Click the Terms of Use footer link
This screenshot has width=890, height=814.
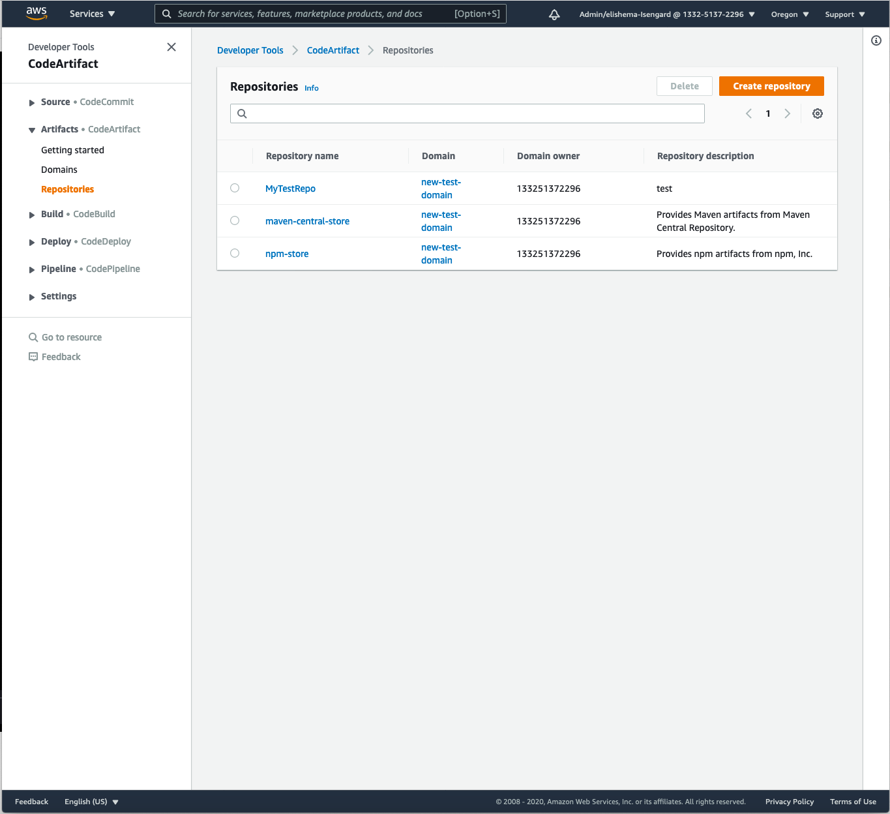pyautogui.click(x=853, y=802)
